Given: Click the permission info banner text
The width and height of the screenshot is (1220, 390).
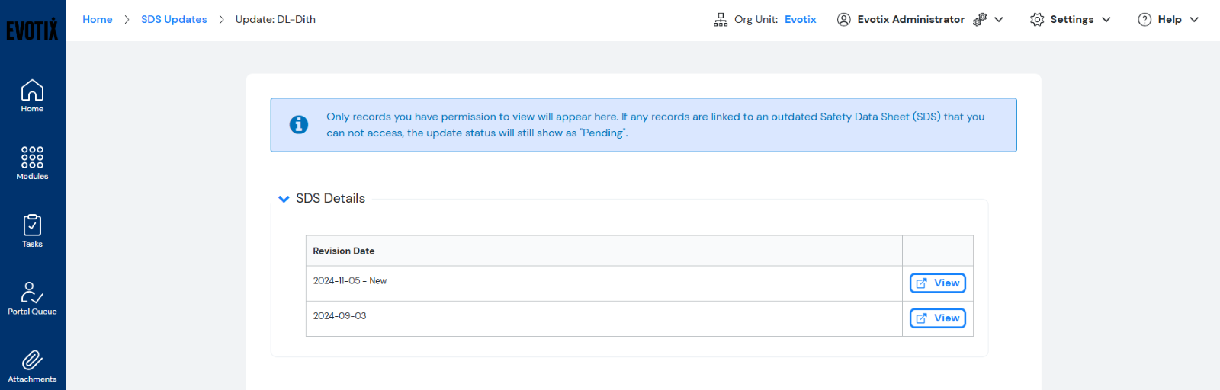Looking at the screenshot, I should [656, 125].
